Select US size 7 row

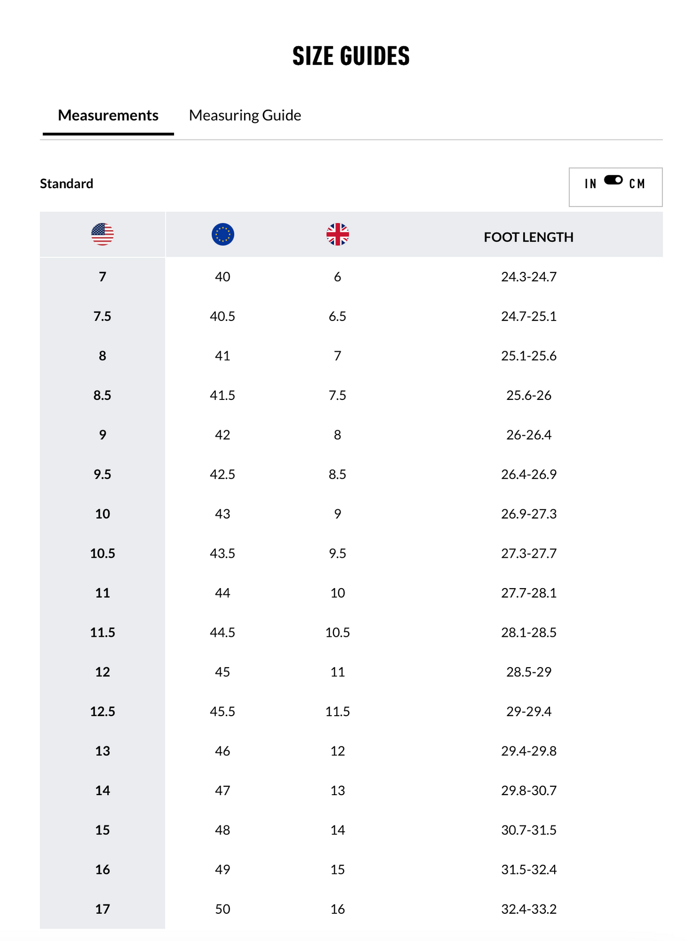pos(102,277)
